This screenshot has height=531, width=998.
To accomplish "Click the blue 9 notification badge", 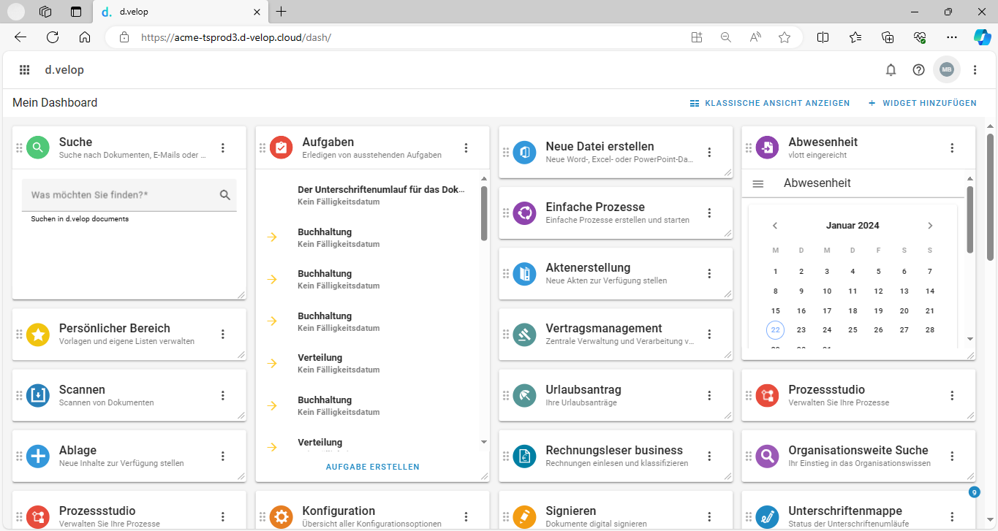I will tap(974, 492).
